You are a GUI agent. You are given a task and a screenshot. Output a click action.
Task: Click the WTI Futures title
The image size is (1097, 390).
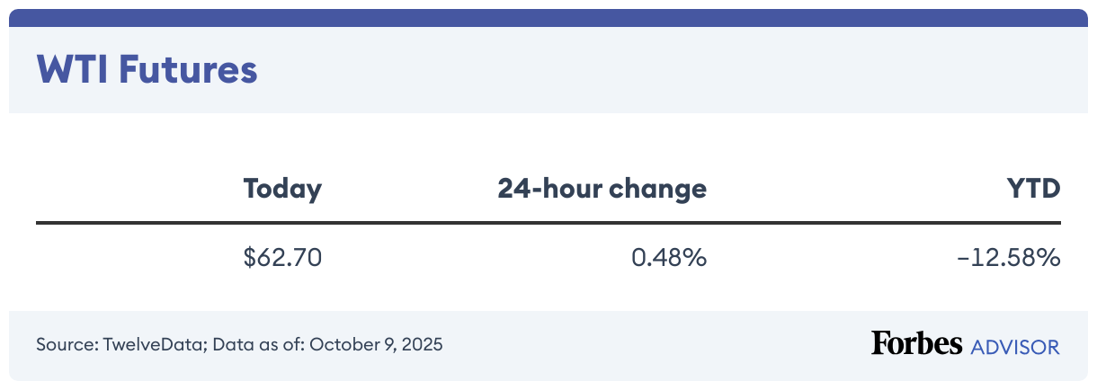click(x=147, y=70)
